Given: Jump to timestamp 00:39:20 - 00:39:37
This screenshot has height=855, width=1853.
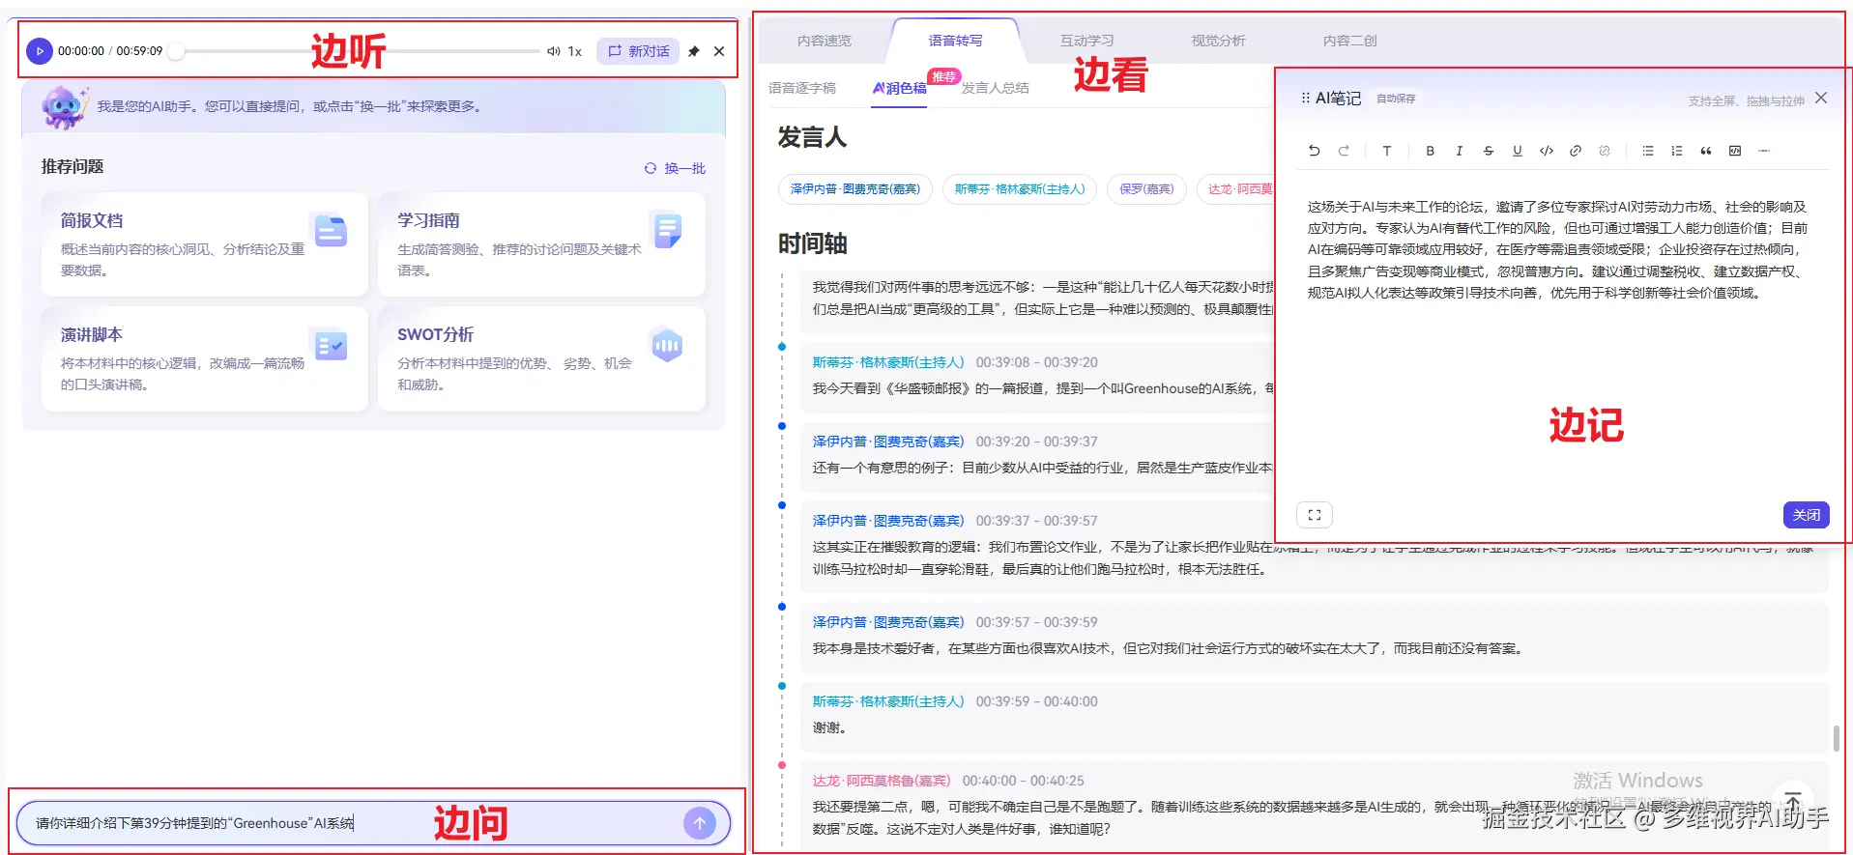Looking at the screenshot, I should (1036, 442).
